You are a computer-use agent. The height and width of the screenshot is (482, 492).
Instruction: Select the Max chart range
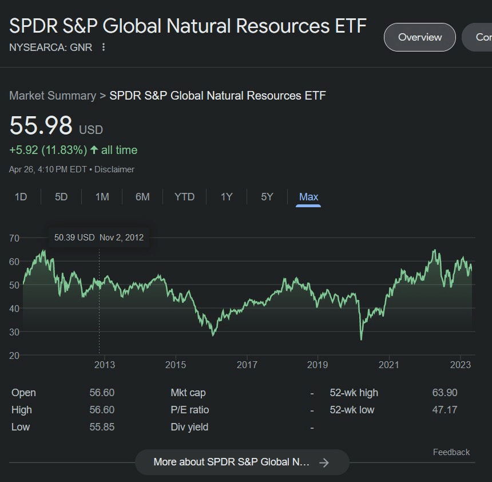(308, 197)
